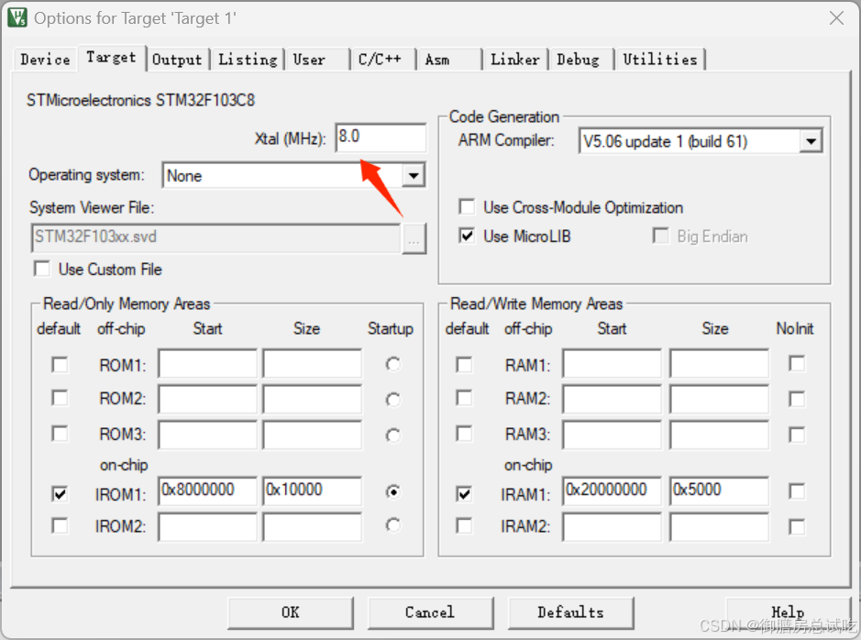Click the IRAM1 Size field 0x5000
This screenshot has height=640, width=861.
pyautogui.click(x=719, y=491)
